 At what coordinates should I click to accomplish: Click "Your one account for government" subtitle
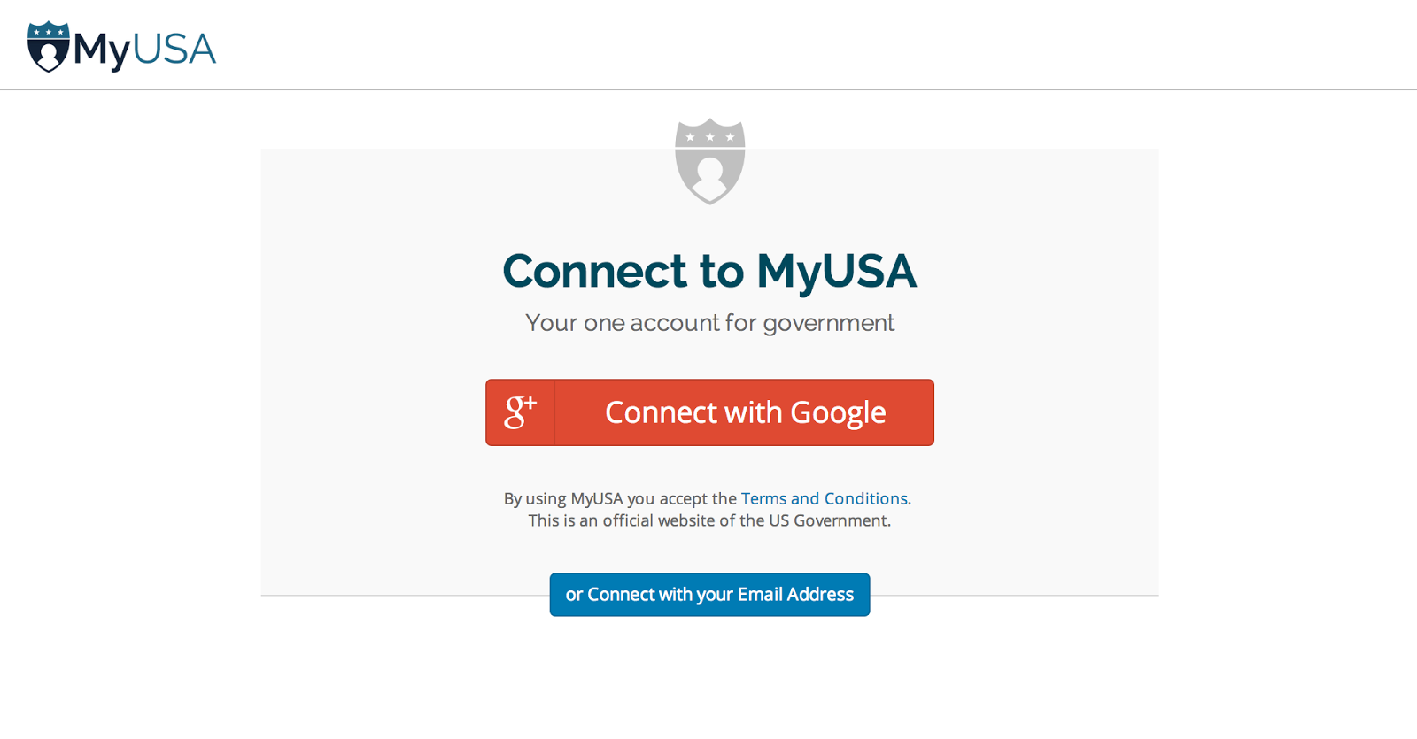(709, 323)
